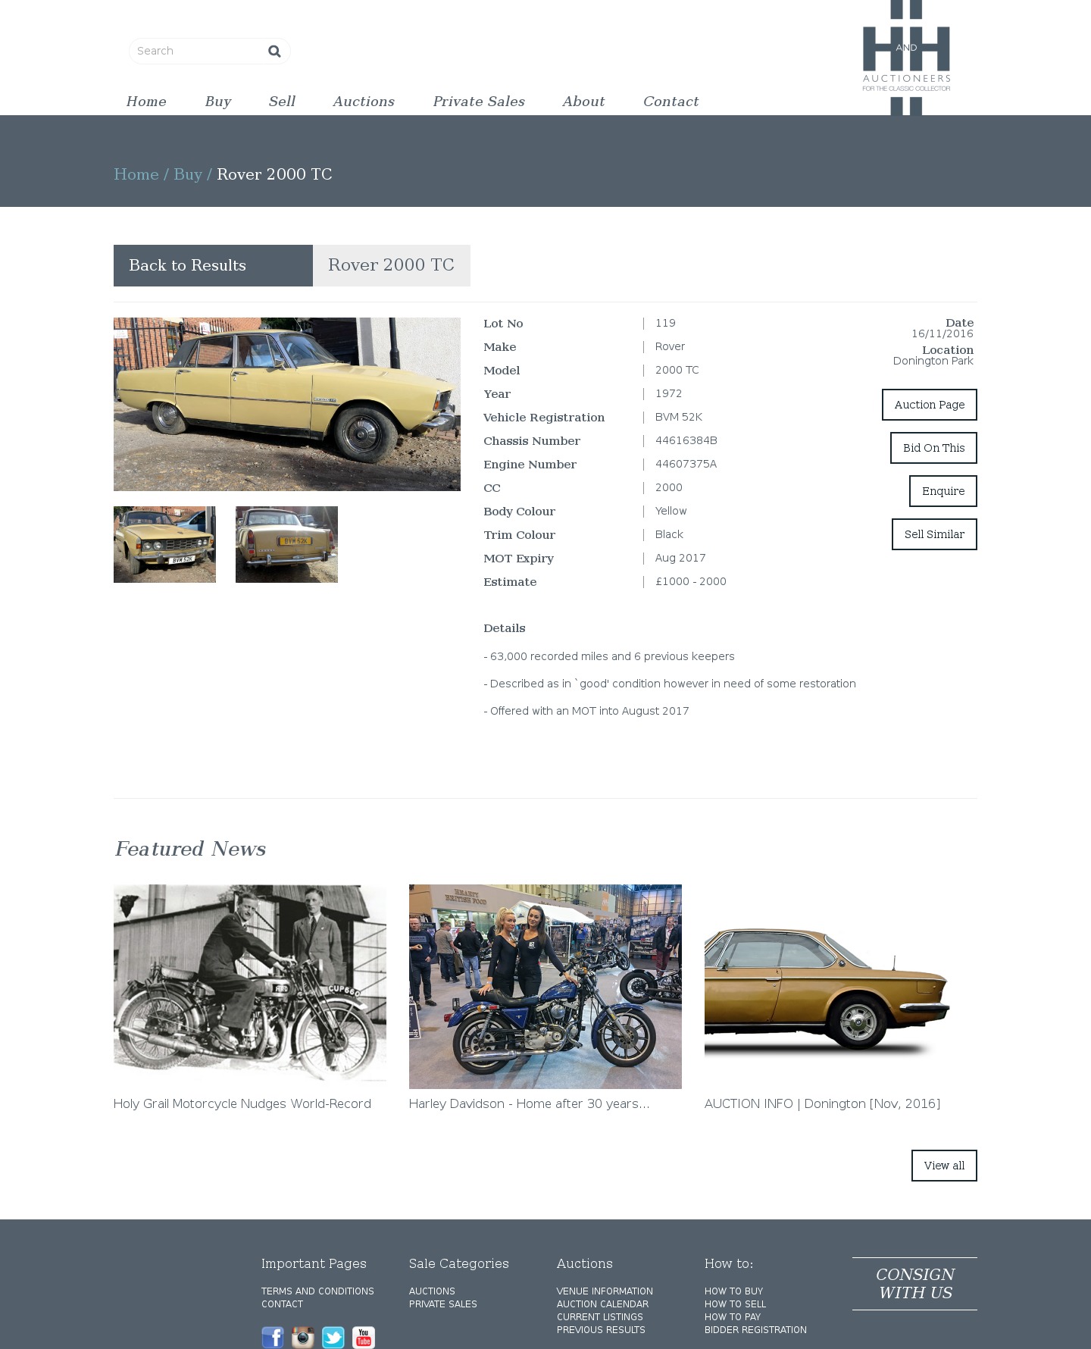Open the Harley Davidson news image
Viewport: 1091px width, 1349px height.
tap(545, 987)
